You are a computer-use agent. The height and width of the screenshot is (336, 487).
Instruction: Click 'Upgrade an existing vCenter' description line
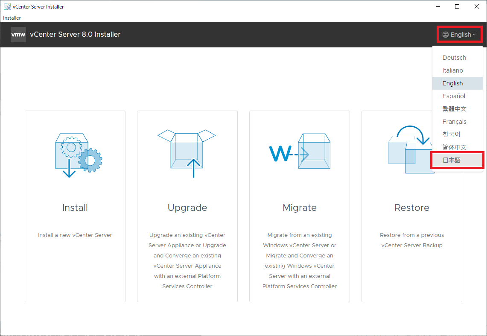(187, 235)
